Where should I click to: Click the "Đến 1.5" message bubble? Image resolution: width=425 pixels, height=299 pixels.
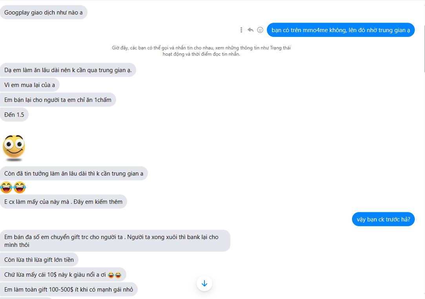coord(14,115)
